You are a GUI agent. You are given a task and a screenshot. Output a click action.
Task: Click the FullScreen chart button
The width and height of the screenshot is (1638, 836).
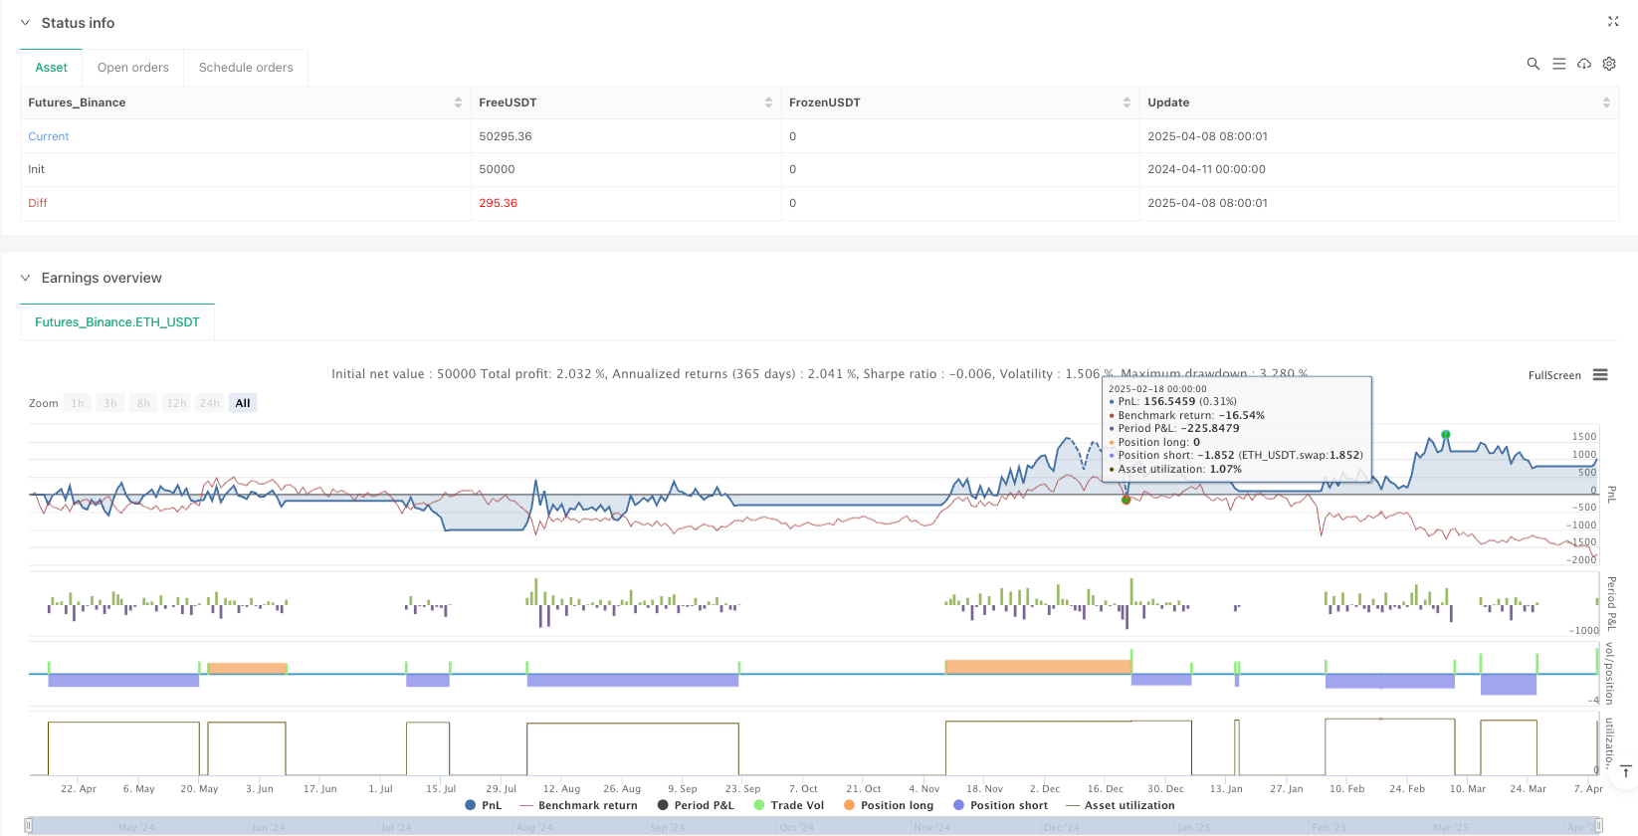point(1553,375)
